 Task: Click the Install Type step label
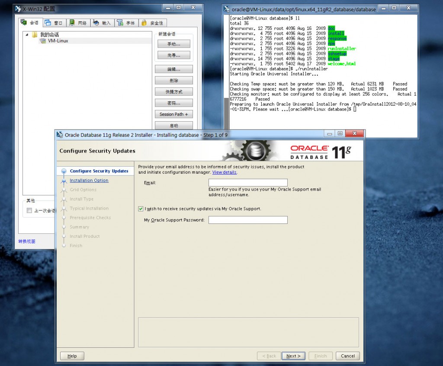click(82, 199)
